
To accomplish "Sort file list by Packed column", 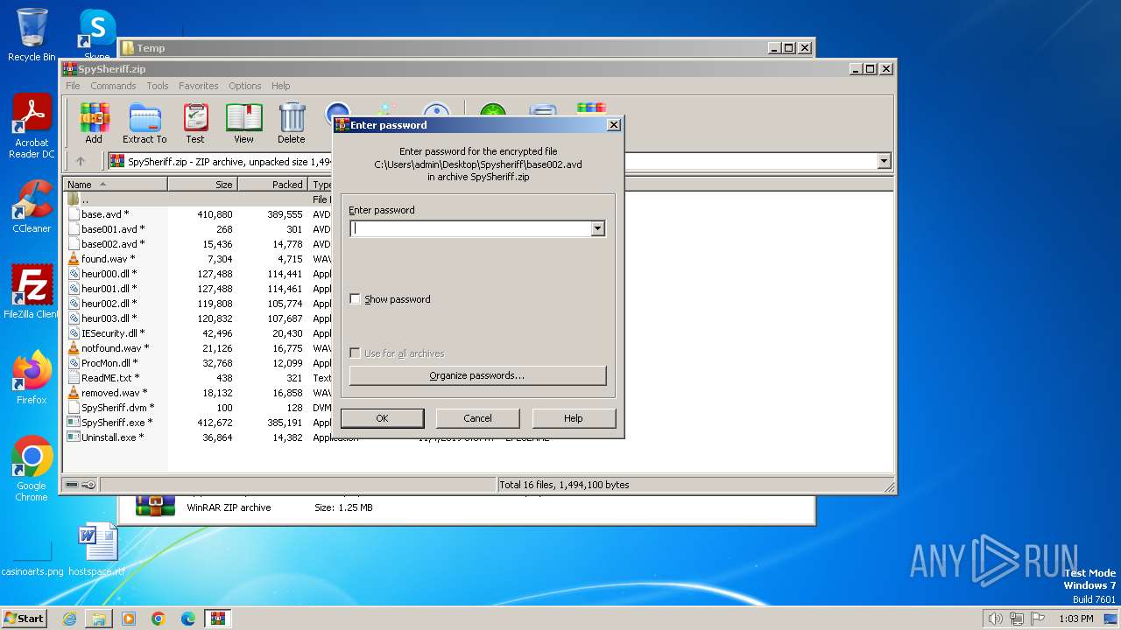I will click(273, 185).
